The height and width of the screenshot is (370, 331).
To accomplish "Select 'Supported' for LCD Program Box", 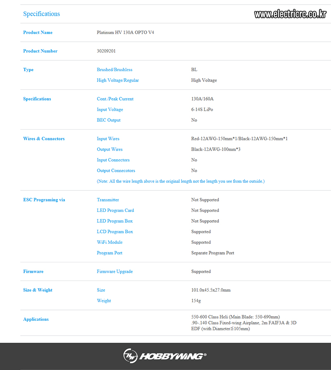I will click(x=201, y=232).
